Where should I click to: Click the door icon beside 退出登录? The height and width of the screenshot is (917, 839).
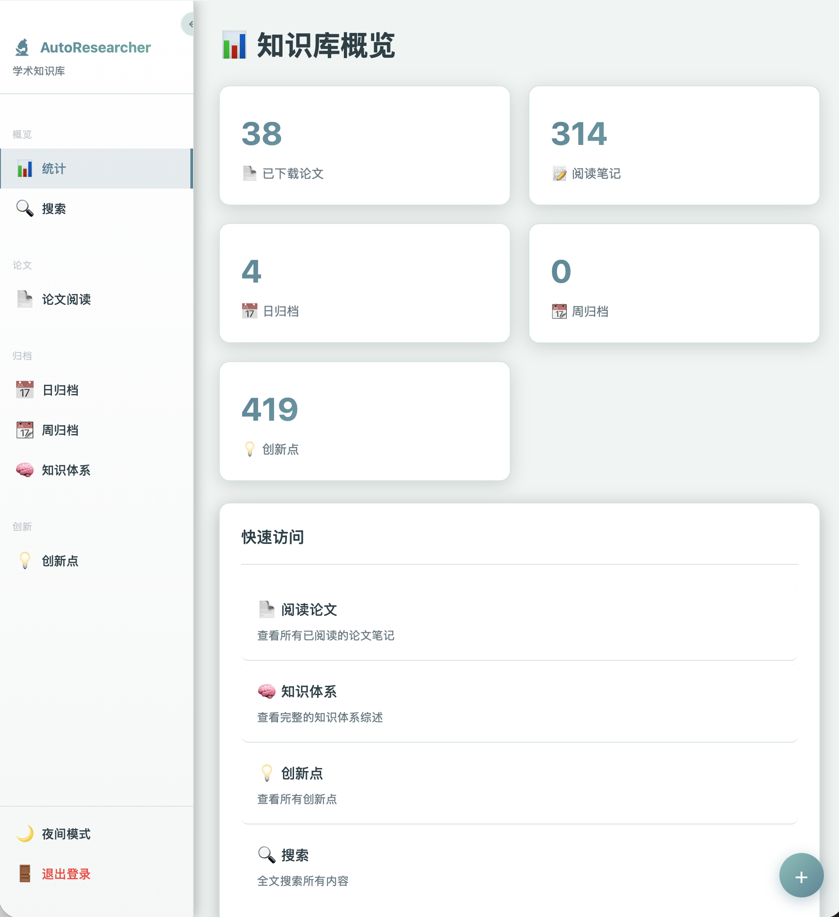24,874
